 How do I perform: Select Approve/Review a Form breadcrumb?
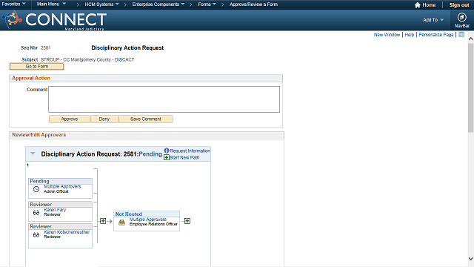pyautogui.click(x=253, y=4)
